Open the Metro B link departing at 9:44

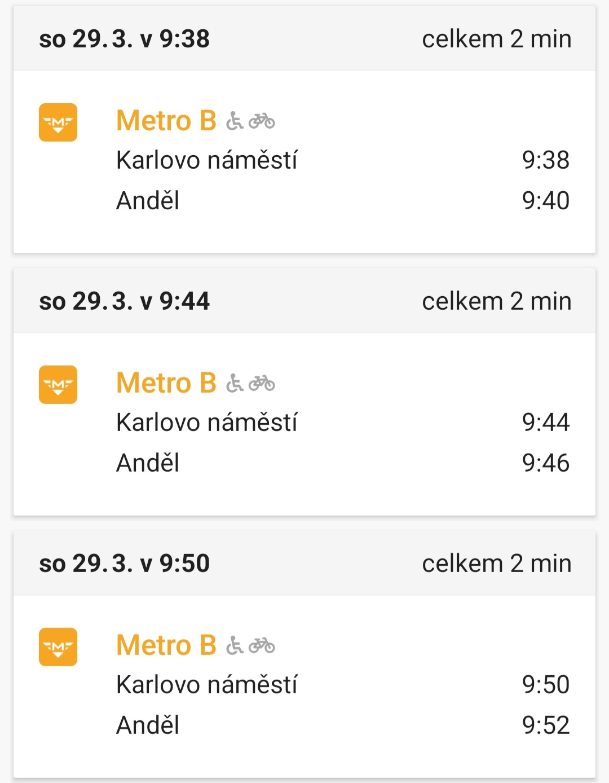(x=166, y=383)
